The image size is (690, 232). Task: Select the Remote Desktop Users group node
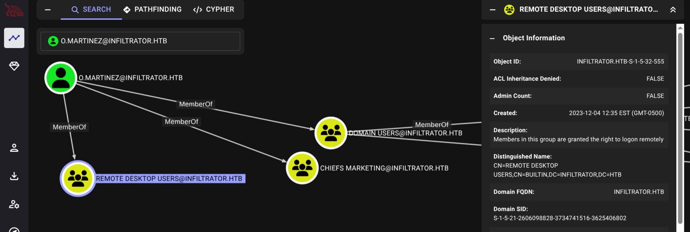pos(78,178)
